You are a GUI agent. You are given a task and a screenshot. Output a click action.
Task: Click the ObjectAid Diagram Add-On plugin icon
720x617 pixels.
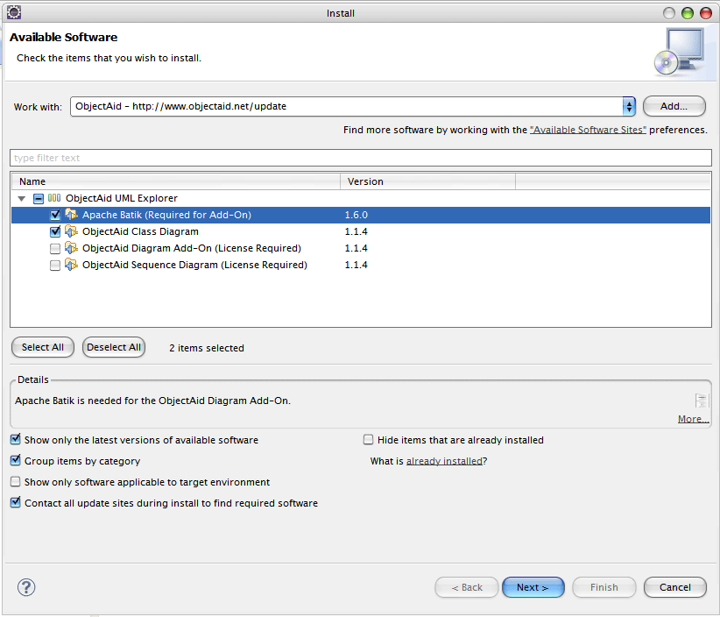pyautogui.click(x=72, y=248)
